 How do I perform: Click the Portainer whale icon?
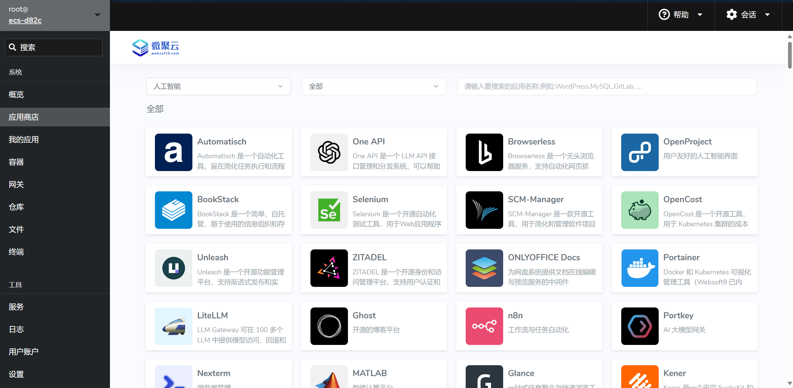(x=639, y=268)
